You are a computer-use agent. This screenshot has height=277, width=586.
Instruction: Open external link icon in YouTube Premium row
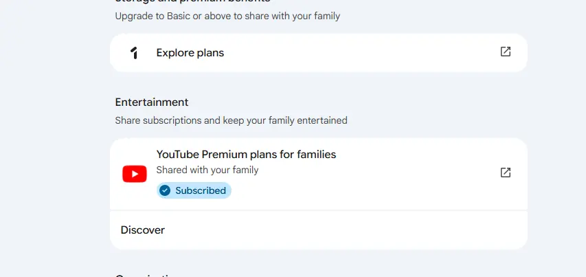coord(505,173)
